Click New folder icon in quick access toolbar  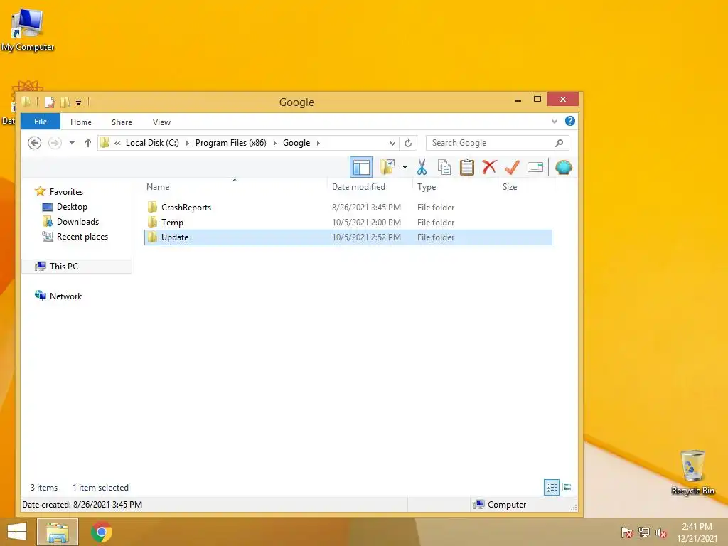click(65, 102)
